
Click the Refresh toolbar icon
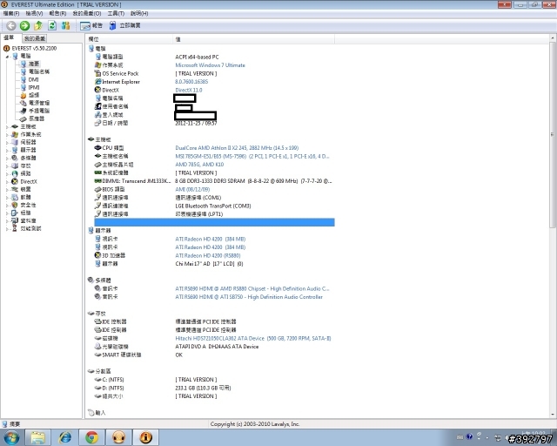coord(52,25)
